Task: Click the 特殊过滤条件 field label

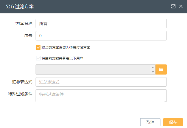Action: tap(20, 94)
